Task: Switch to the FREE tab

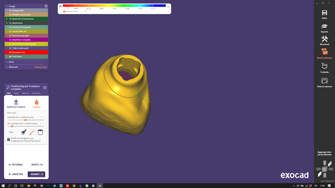Action: [9, 93]
